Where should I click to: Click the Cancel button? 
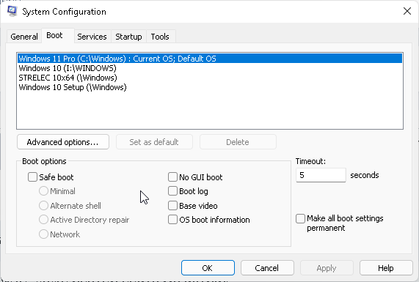coord(267,268)
